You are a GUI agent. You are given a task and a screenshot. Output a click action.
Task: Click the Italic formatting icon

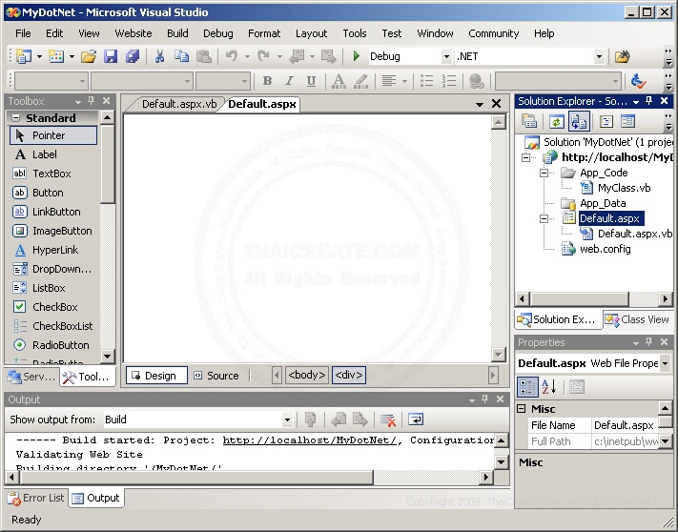[289, 81]
